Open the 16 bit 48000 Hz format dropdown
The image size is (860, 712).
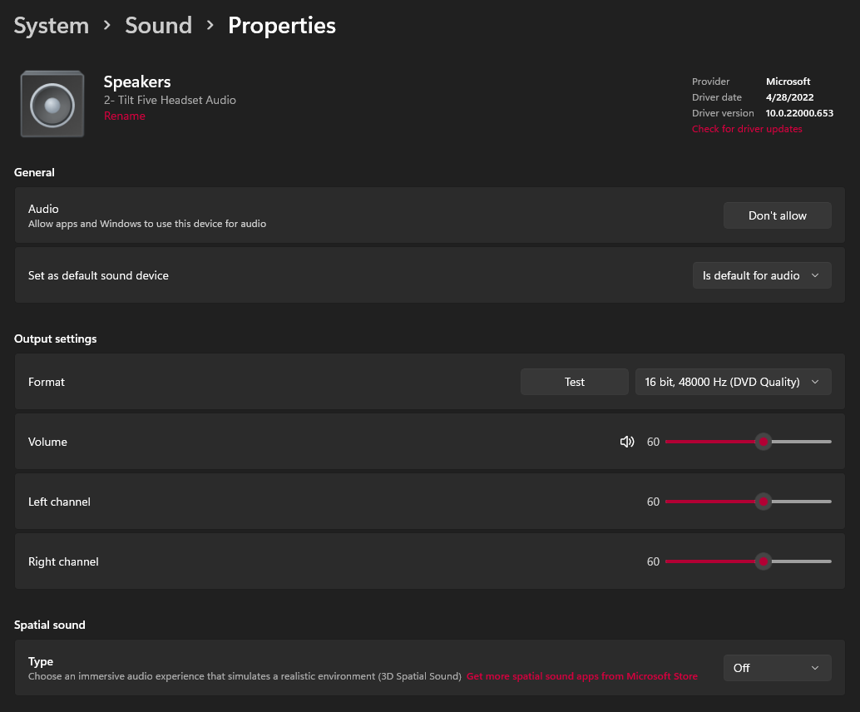coord(734,382)
